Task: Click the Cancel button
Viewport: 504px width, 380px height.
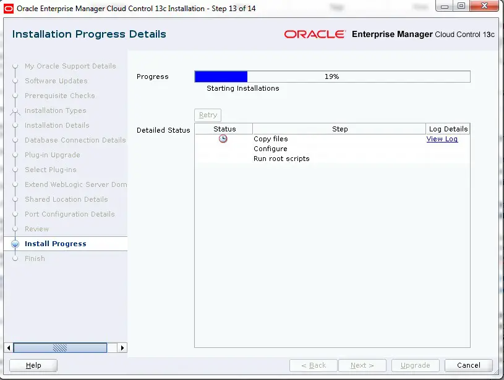Action: tap(469, 365)
